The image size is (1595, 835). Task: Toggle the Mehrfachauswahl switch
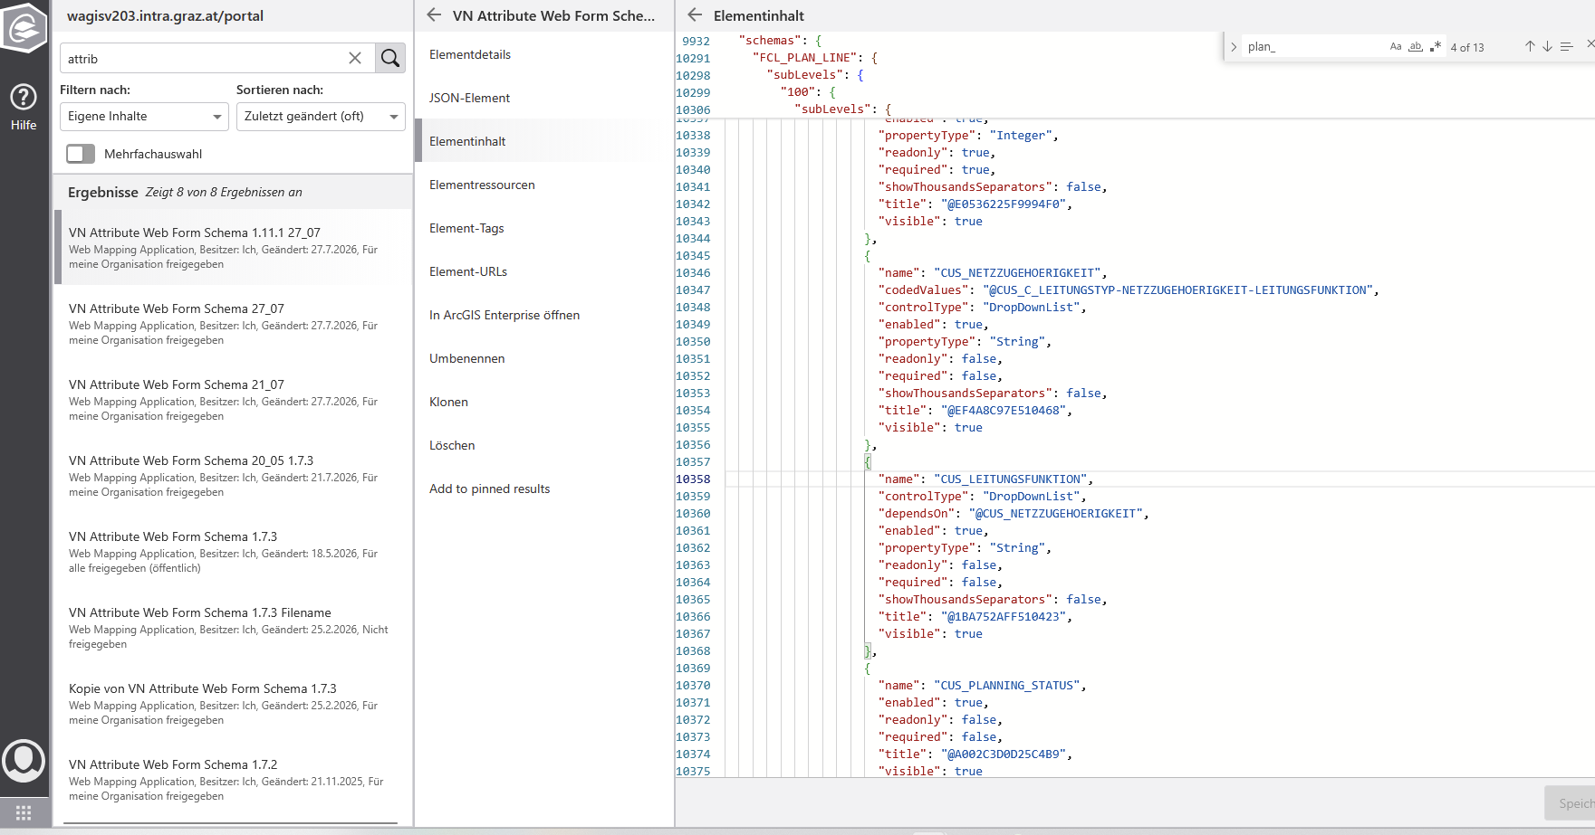tap(81, 154)
